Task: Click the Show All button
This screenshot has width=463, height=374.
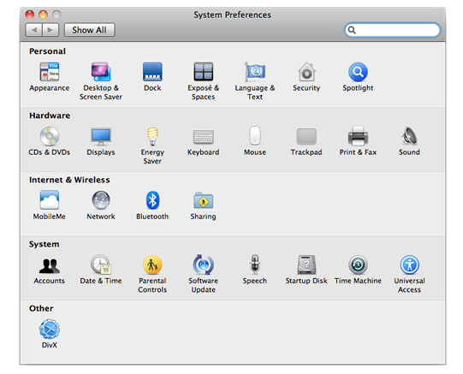Action: click(90, 30)
